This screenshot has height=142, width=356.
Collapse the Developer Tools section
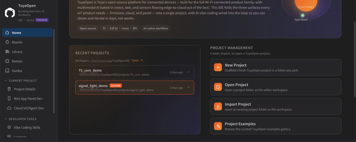coord(6,119)
